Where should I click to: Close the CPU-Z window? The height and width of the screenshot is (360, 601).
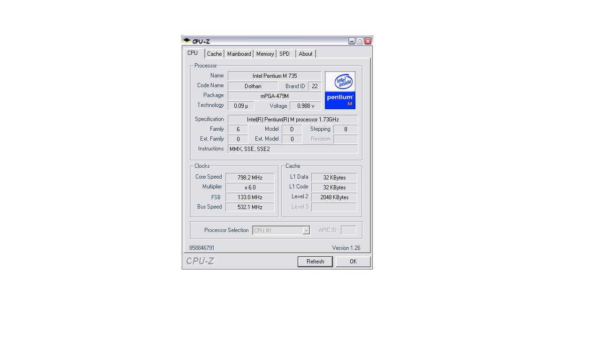coord(368,41)
